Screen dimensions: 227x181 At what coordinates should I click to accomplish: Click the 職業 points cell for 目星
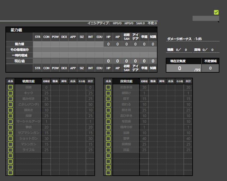click(x=153, y=150)
